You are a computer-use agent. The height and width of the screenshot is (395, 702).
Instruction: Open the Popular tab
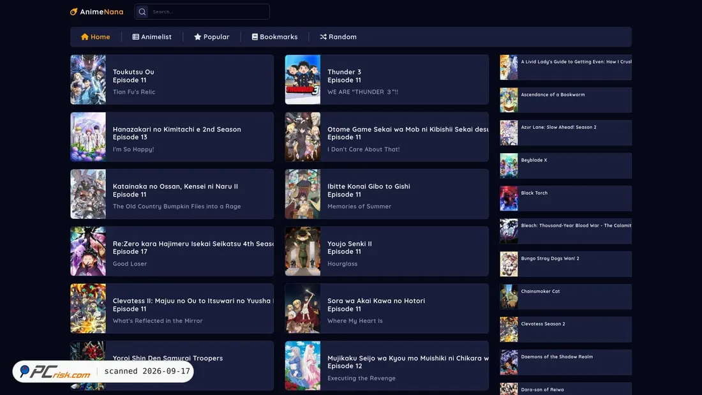tap(212, 37)
